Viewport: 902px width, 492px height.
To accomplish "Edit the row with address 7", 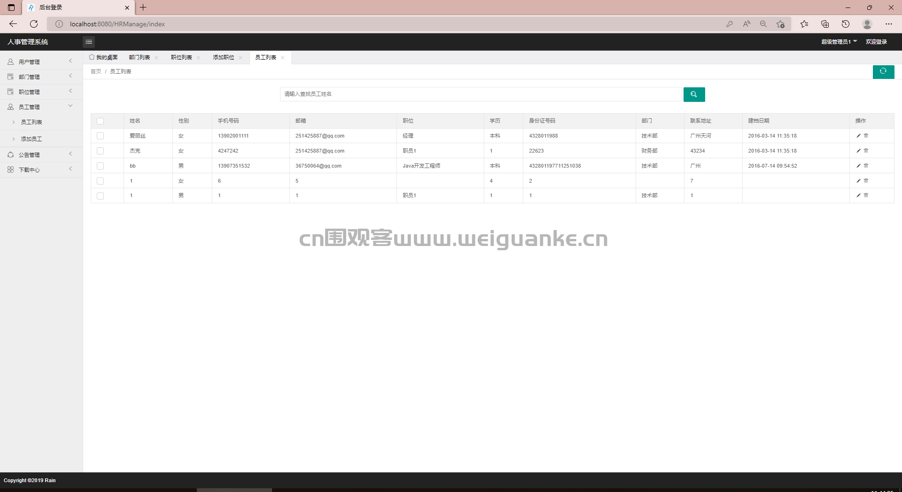I will (x=858, y=181).
